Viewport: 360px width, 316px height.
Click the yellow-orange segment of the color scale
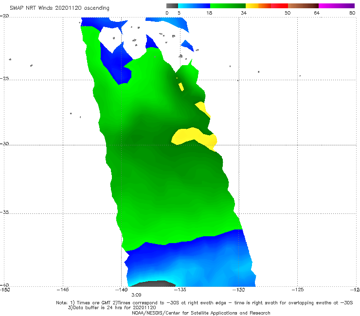click(258, 6)
